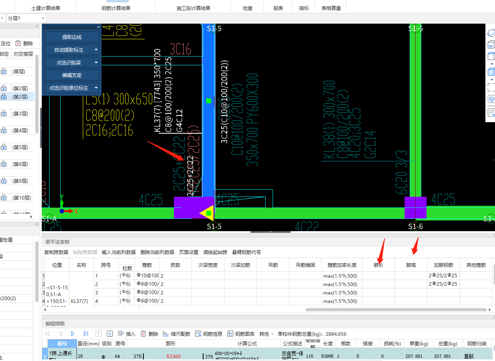
Task: Open the 施工段计算结果 ribbon group
Action: 194,8
